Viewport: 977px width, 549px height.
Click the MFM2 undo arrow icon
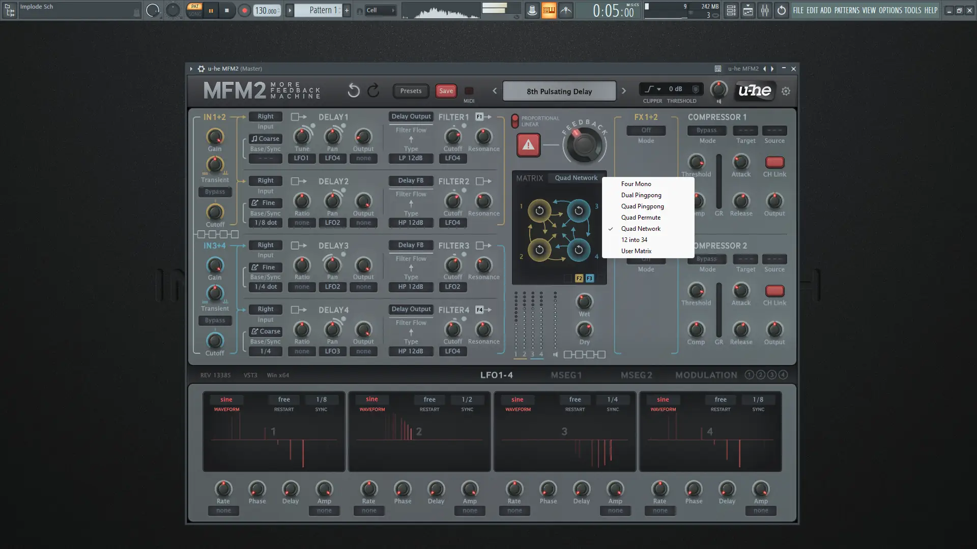pos(353,91)
